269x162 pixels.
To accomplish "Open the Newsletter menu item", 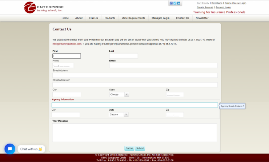I will [202, 18].
